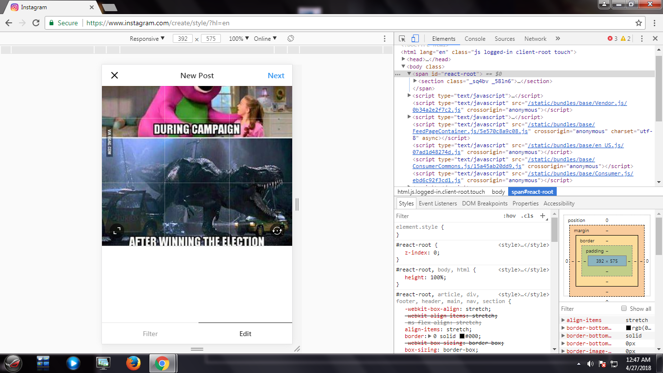Click the computed styles Filter field
This screenshot has height=373, width=663.
[588, 308]
